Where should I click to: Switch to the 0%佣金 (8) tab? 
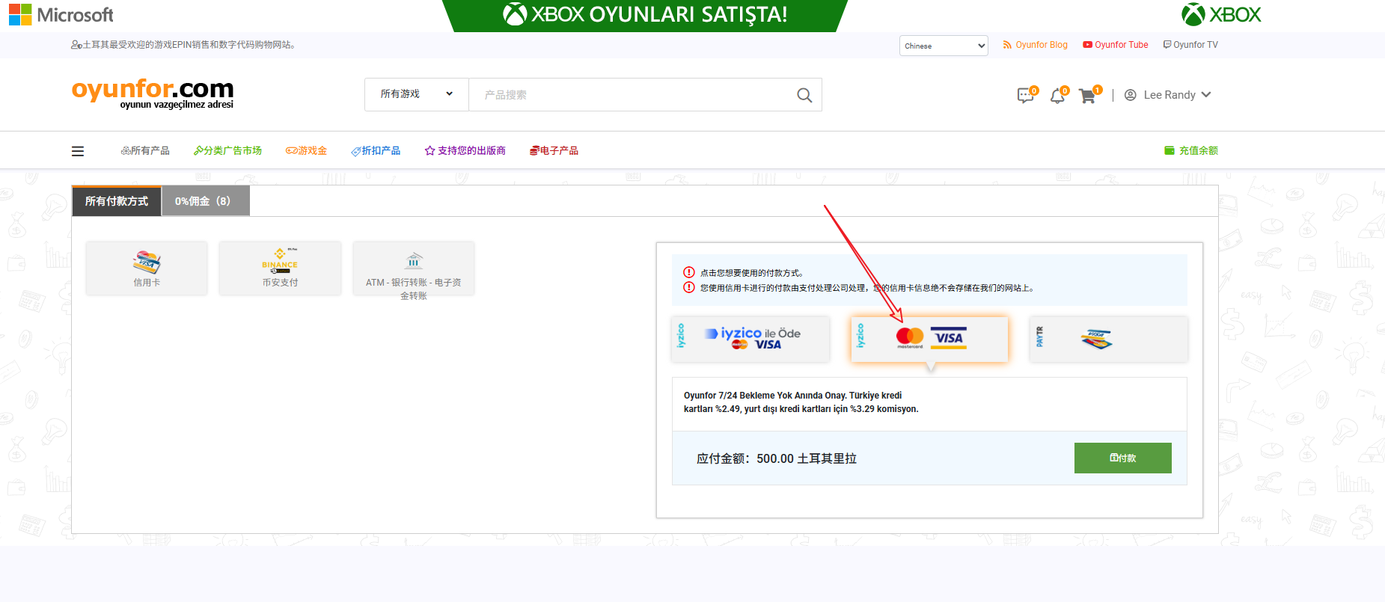206,201
